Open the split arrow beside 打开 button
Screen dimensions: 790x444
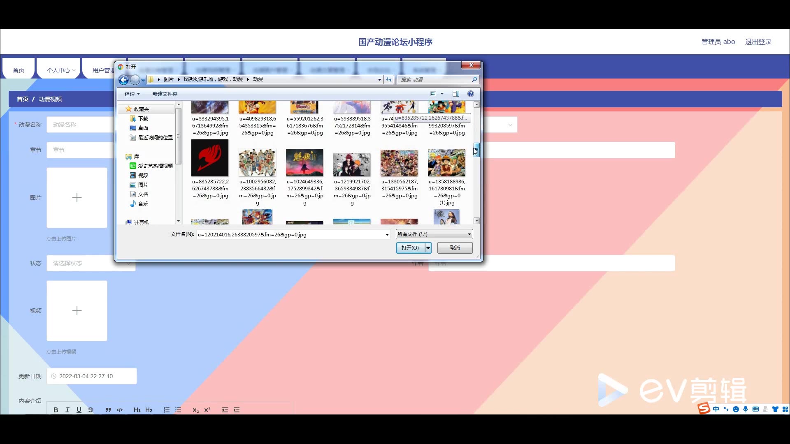click(428, 248)
